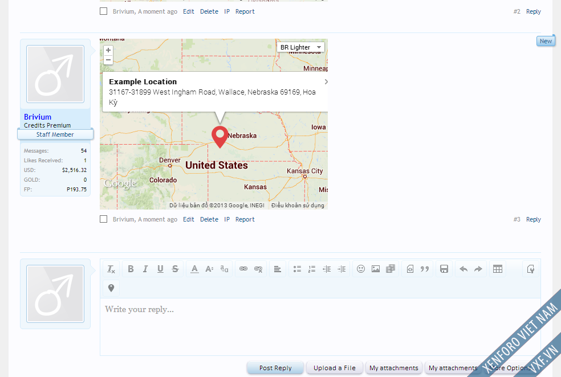The image size is (561, 377).
Task: Click the unlink icon
Action: tap(258, 269)
